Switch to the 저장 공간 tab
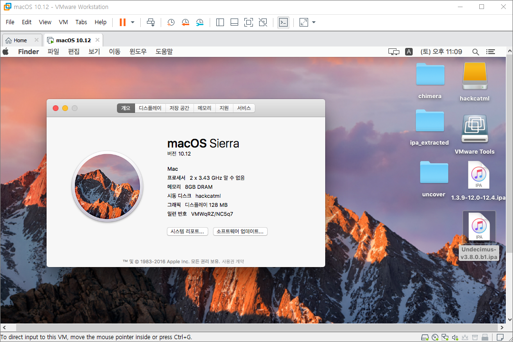 (180, 108)
